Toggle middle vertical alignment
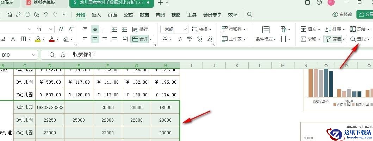 coord(95,29)
